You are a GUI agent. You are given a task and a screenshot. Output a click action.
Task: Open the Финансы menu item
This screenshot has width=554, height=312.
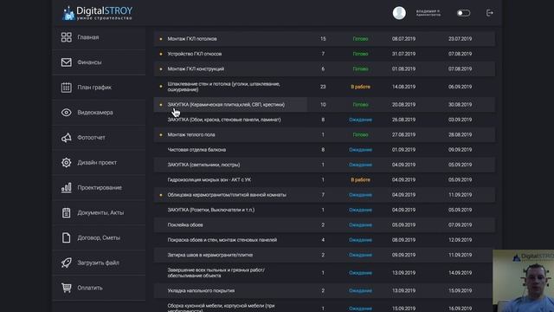(99, 62)
